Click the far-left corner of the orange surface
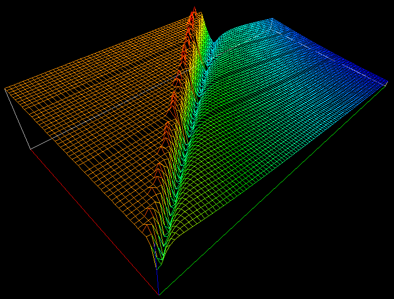Screen dimensions: 394x299 click(6, 88)
